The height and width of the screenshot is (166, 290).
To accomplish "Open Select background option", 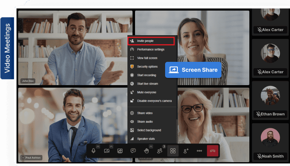I will (x=152, y=130).
